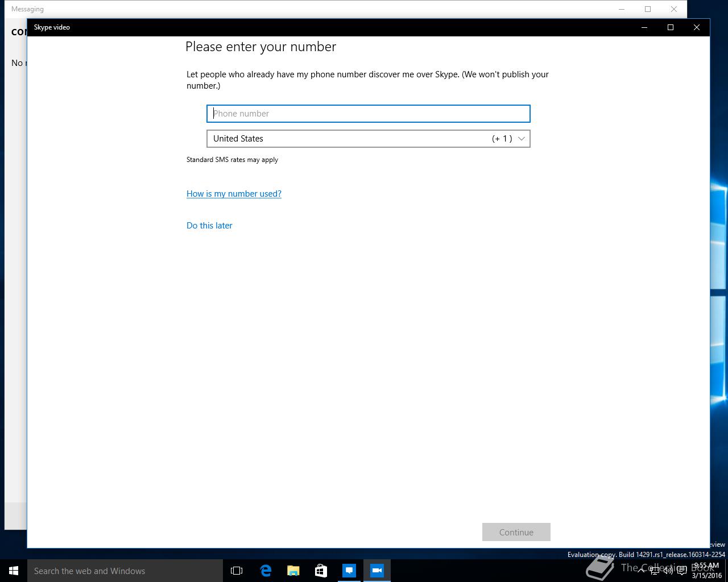728x582 pixels.
Task: Click the 'Please enter your number' heading
Action: click(x=260, y=47)
